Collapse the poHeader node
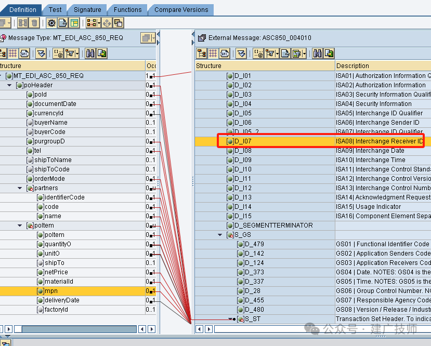 tap(9, 85)
